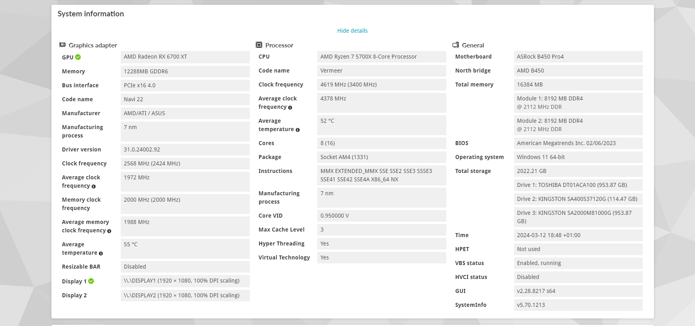This screenshot has width=695, height=326.
Task: Click the green checkmark beside Display 1
Action: click(x=91, y=281)
